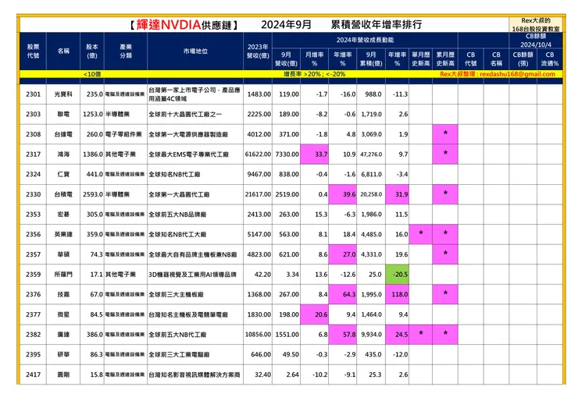The height and width of the screenshot is (408, 578).
Task: Select the 市場地位 column header
Action: click(195, 51)
